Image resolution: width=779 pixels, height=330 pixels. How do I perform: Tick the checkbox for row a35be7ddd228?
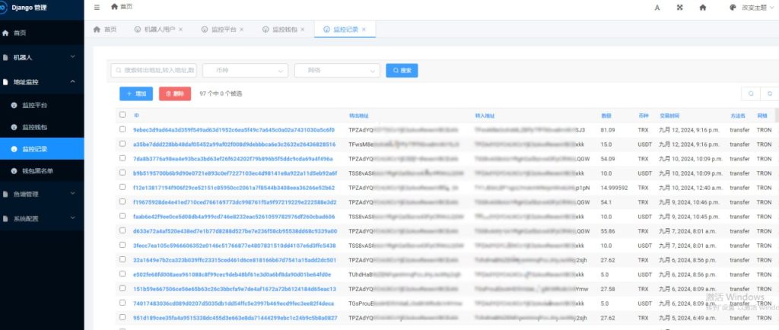[x=122, y=144]
